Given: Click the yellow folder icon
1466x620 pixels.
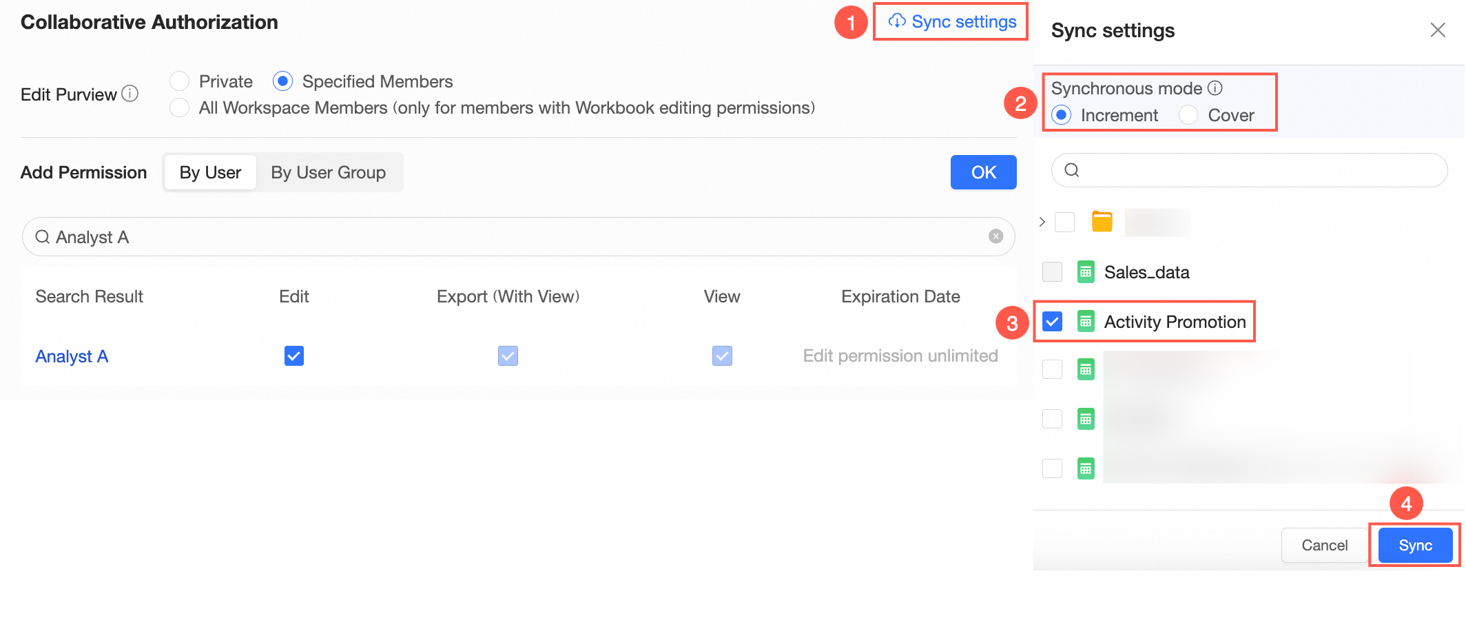Looking at the screenshot, I should (1102, 222).
